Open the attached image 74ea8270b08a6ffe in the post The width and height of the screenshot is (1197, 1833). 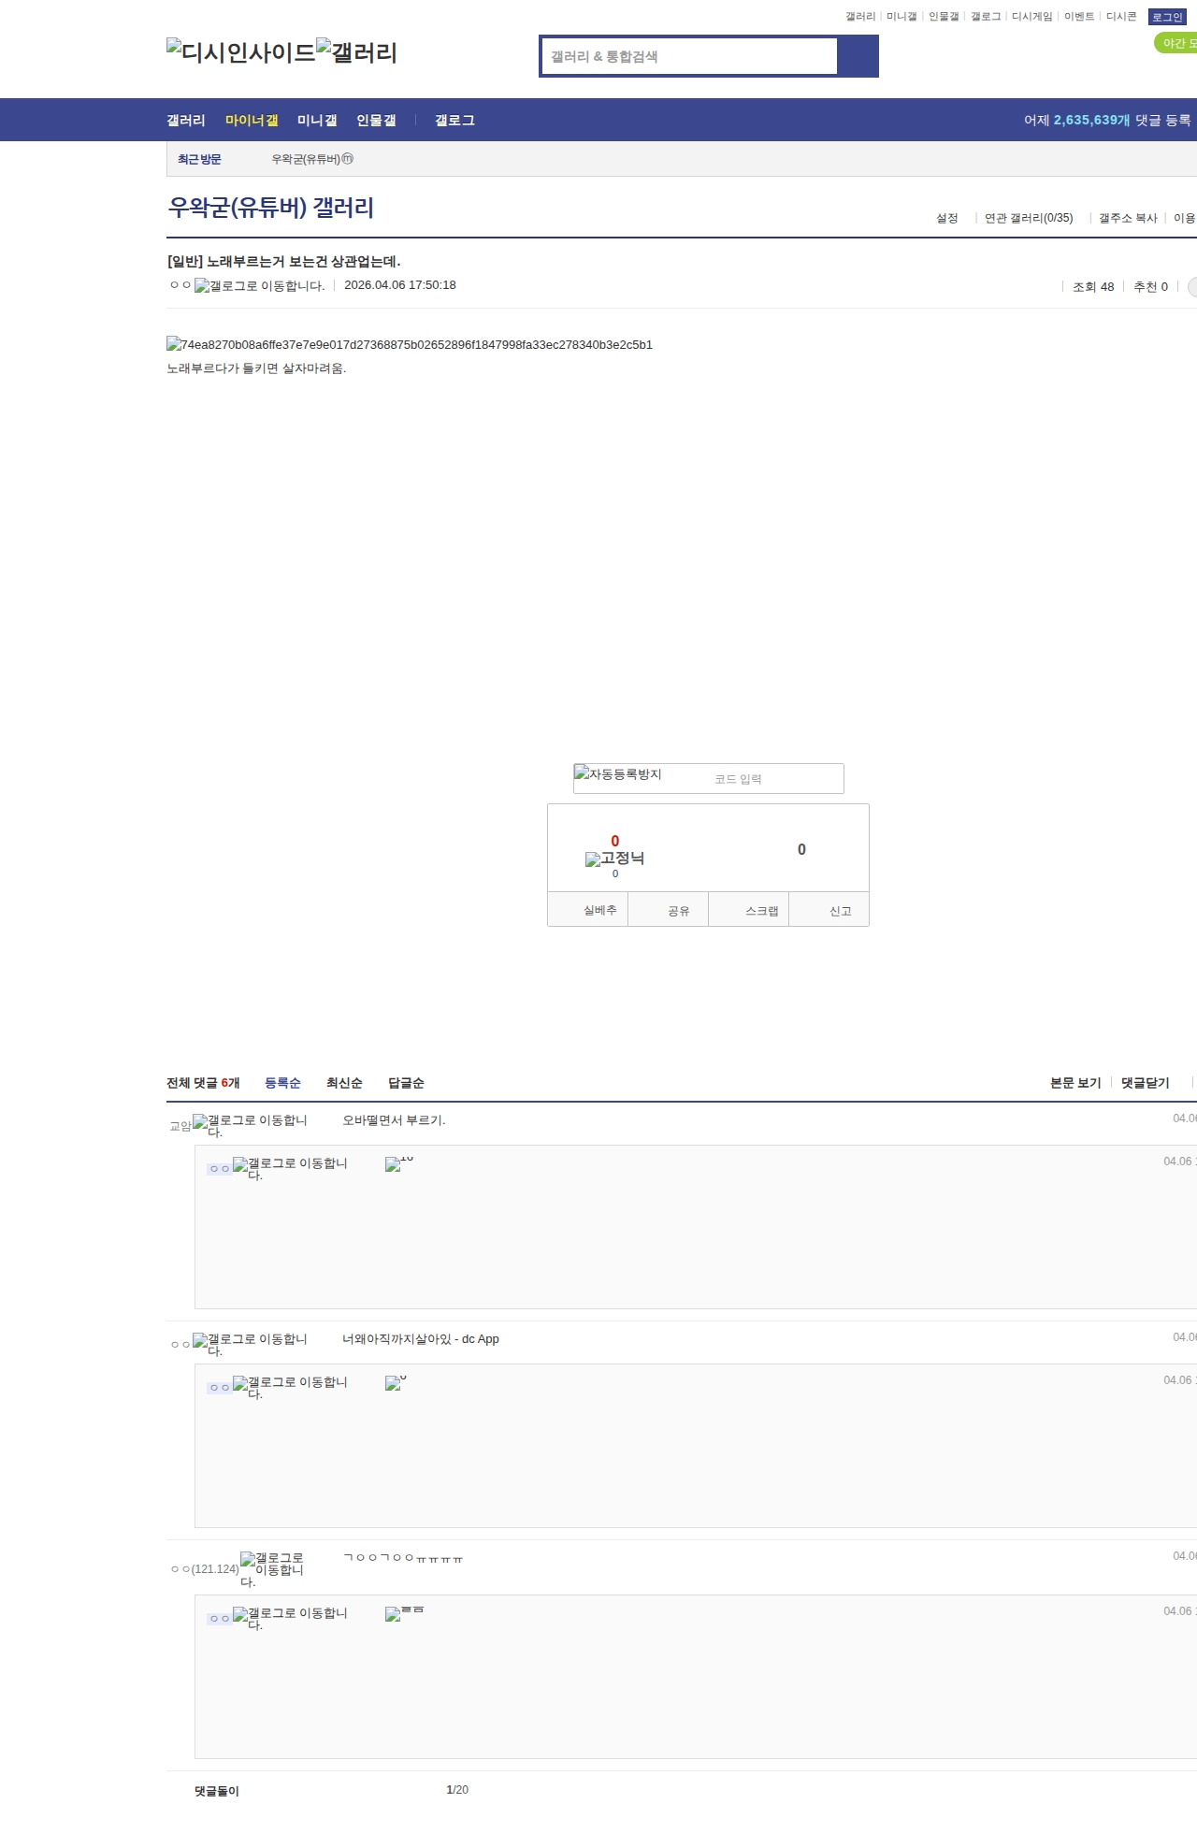pyautogui.click(x=410, y=344)
